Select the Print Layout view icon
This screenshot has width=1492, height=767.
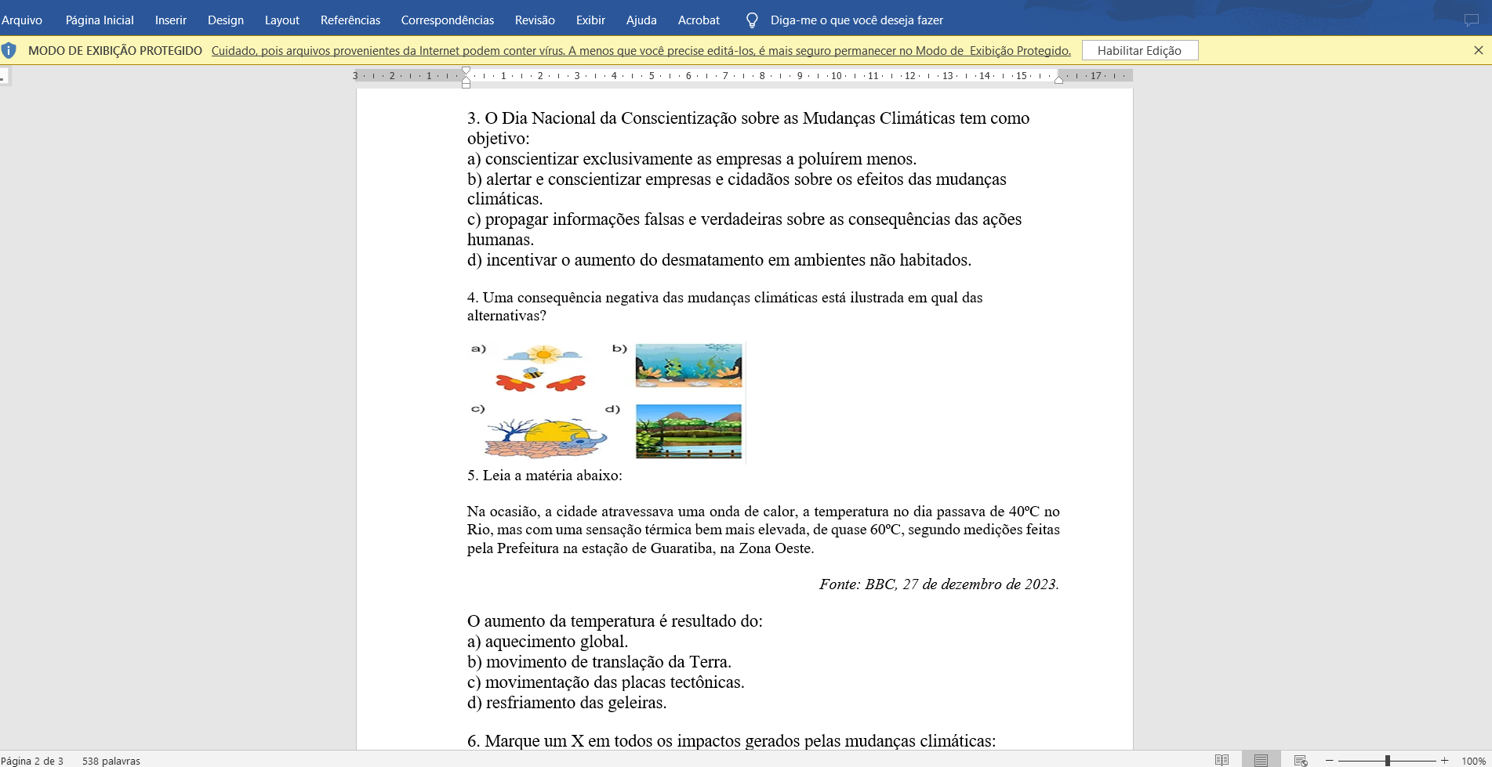tap(1261, 760)
